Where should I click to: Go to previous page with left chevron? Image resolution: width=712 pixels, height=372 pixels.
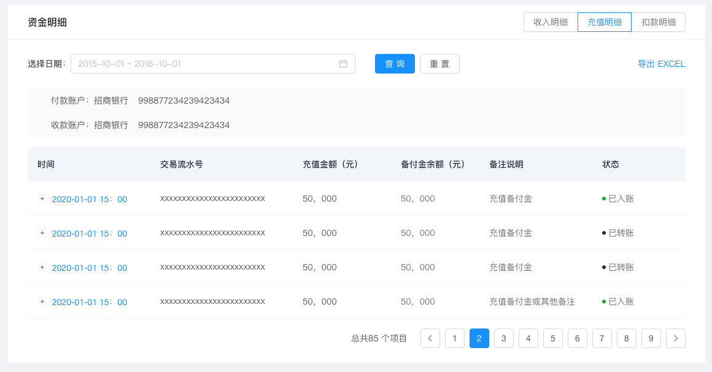pyautogui.click(x=430, y=338)
